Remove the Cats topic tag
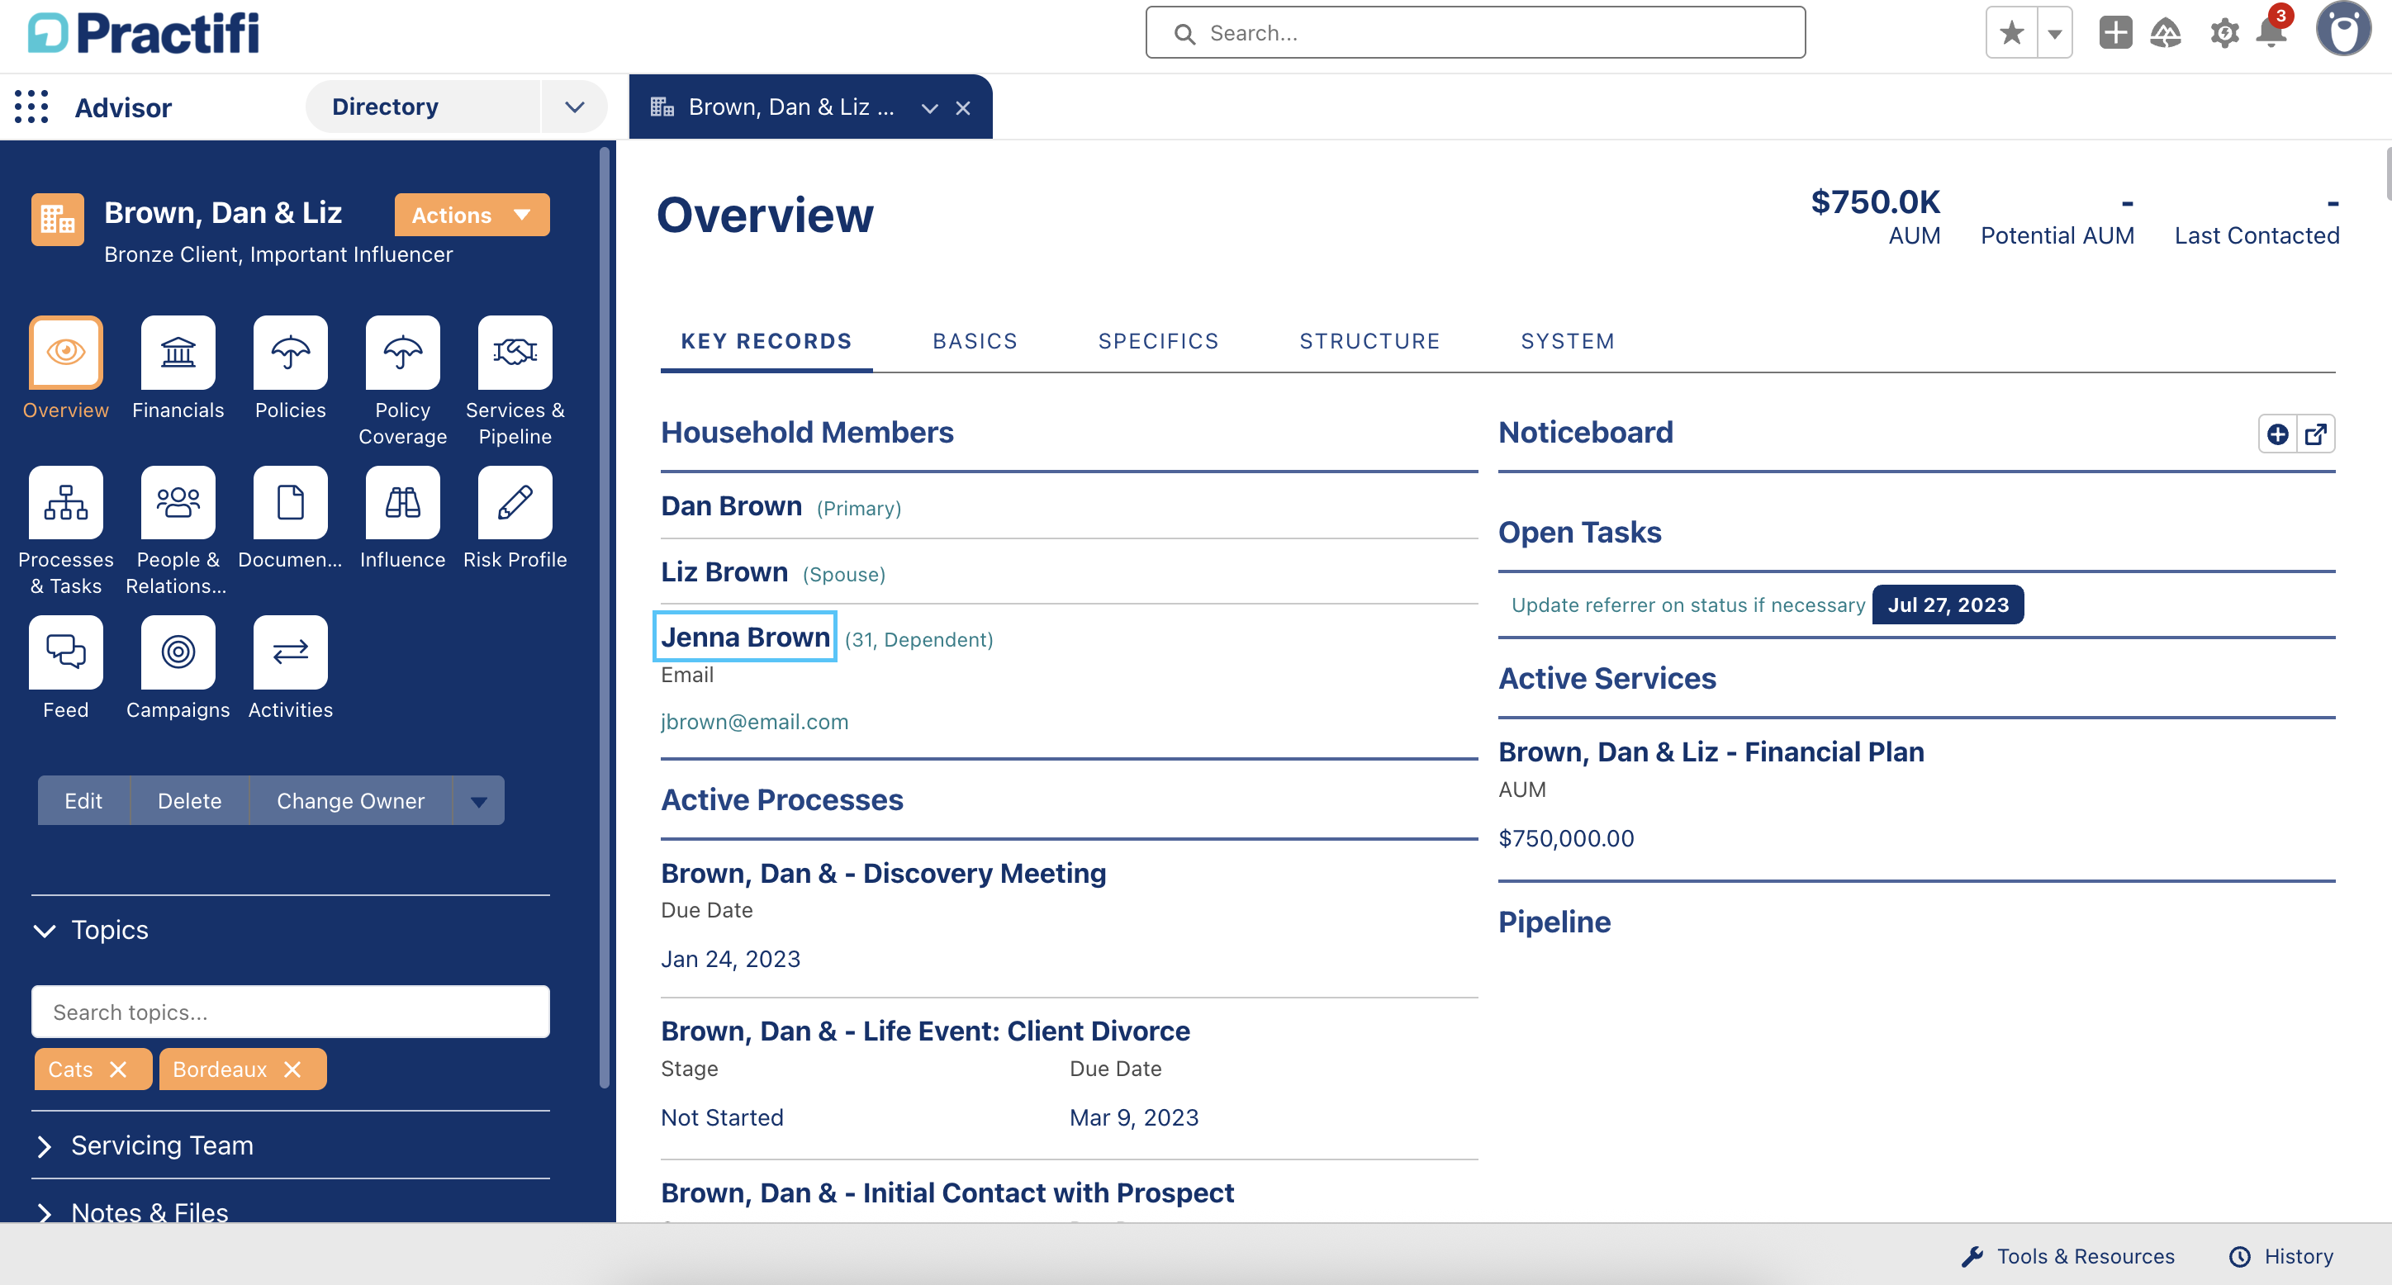This screenshot has width=2392, height=1285. coord(117,1069)
